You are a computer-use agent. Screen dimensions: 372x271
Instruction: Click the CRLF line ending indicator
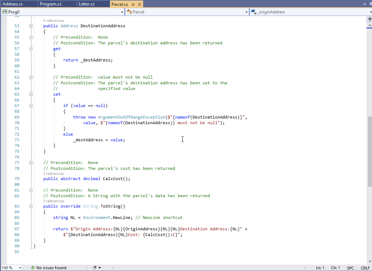[365, 268]
